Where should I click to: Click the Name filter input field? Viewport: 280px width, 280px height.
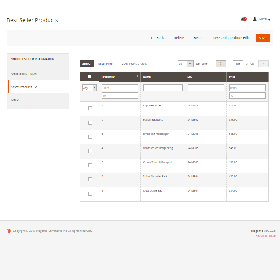pyautogui.click(x=162, y=88)
